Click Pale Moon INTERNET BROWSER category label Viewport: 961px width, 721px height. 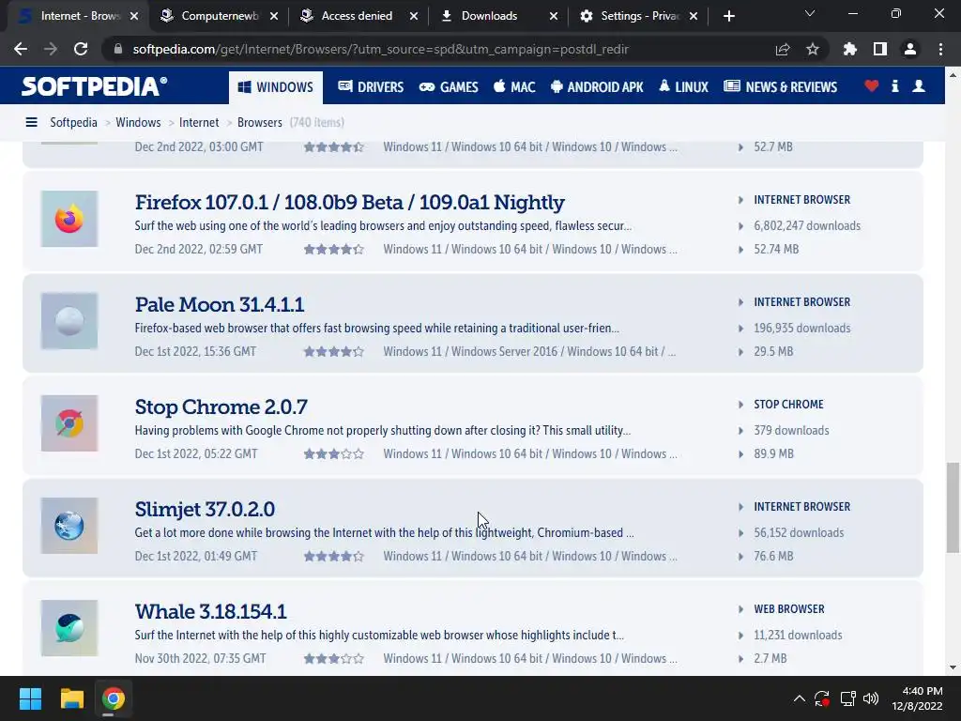[x=801, y=302]
